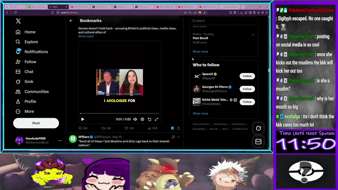Open a new browser tab
The height and width of the screenshot is (190, 338).
point(243,7)
